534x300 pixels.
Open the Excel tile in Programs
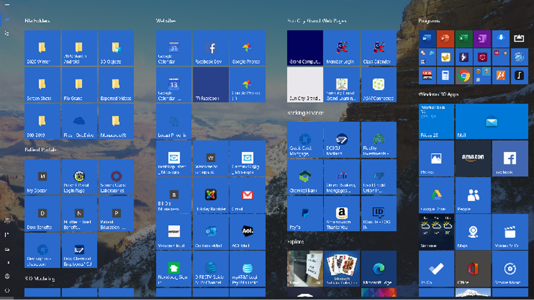(464, 39)
